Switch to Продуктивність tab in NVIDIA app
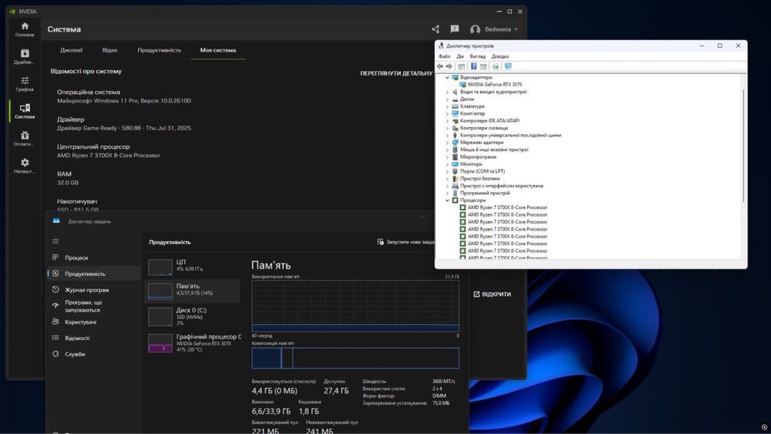Viewport: 771px width, 434px height. tap(160, 50)
